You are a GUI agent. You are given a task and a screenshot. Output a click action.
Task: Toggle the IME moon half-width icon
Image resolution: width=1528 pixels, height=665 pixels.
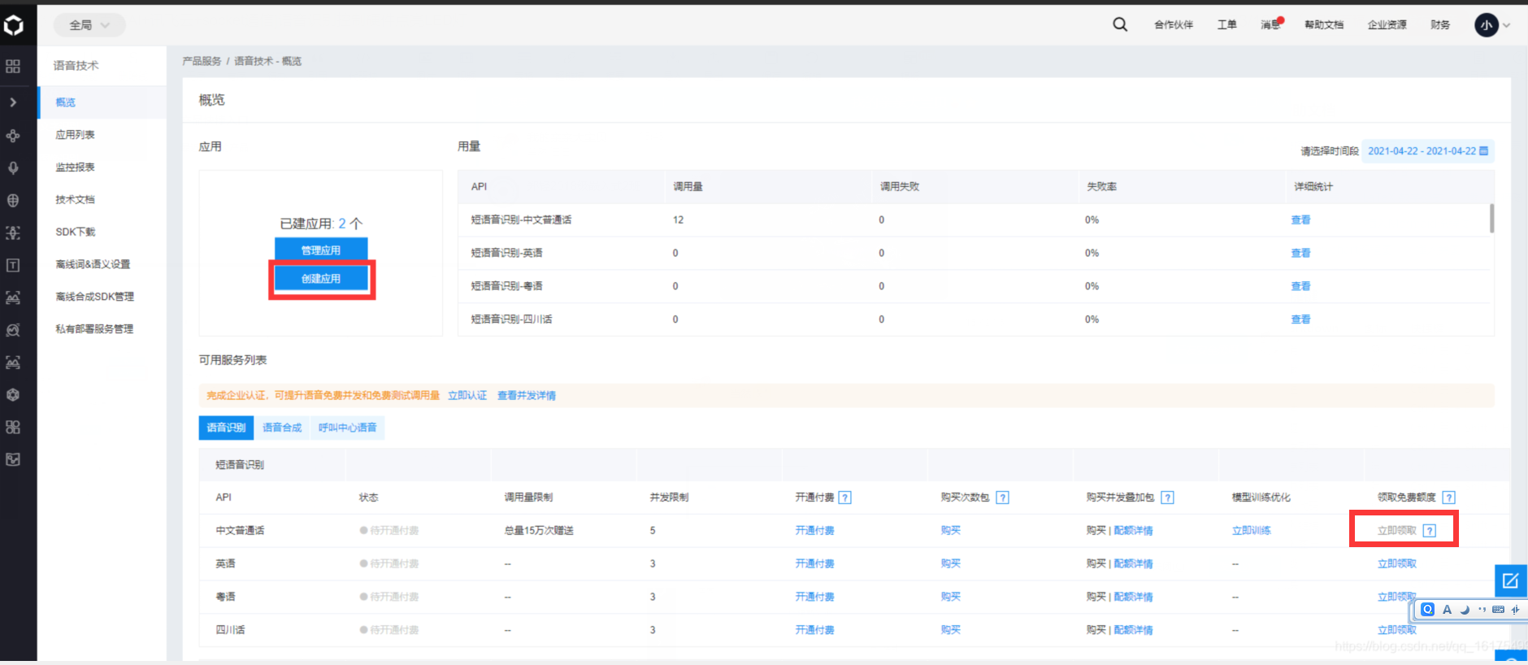1465,610
